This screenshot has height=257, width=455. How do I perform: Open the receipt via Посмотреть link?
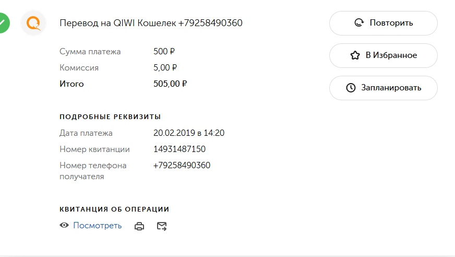[97, 226]
